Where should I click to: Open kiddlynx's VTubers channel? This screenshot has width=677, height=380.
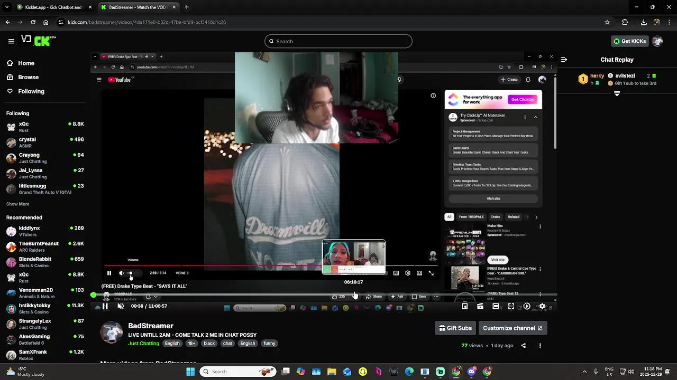[45, 231]
